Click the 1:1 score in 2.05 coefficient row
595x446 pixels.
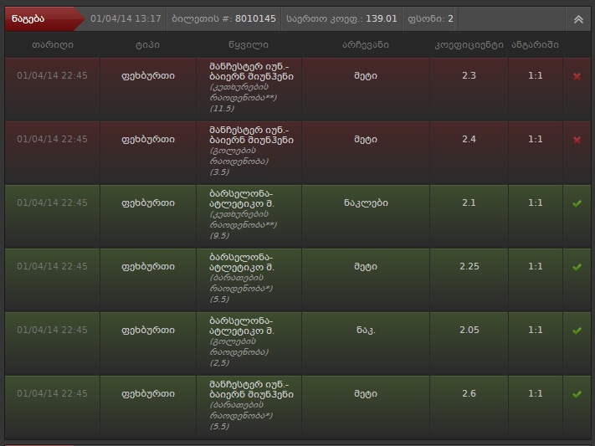click(536, 330)
